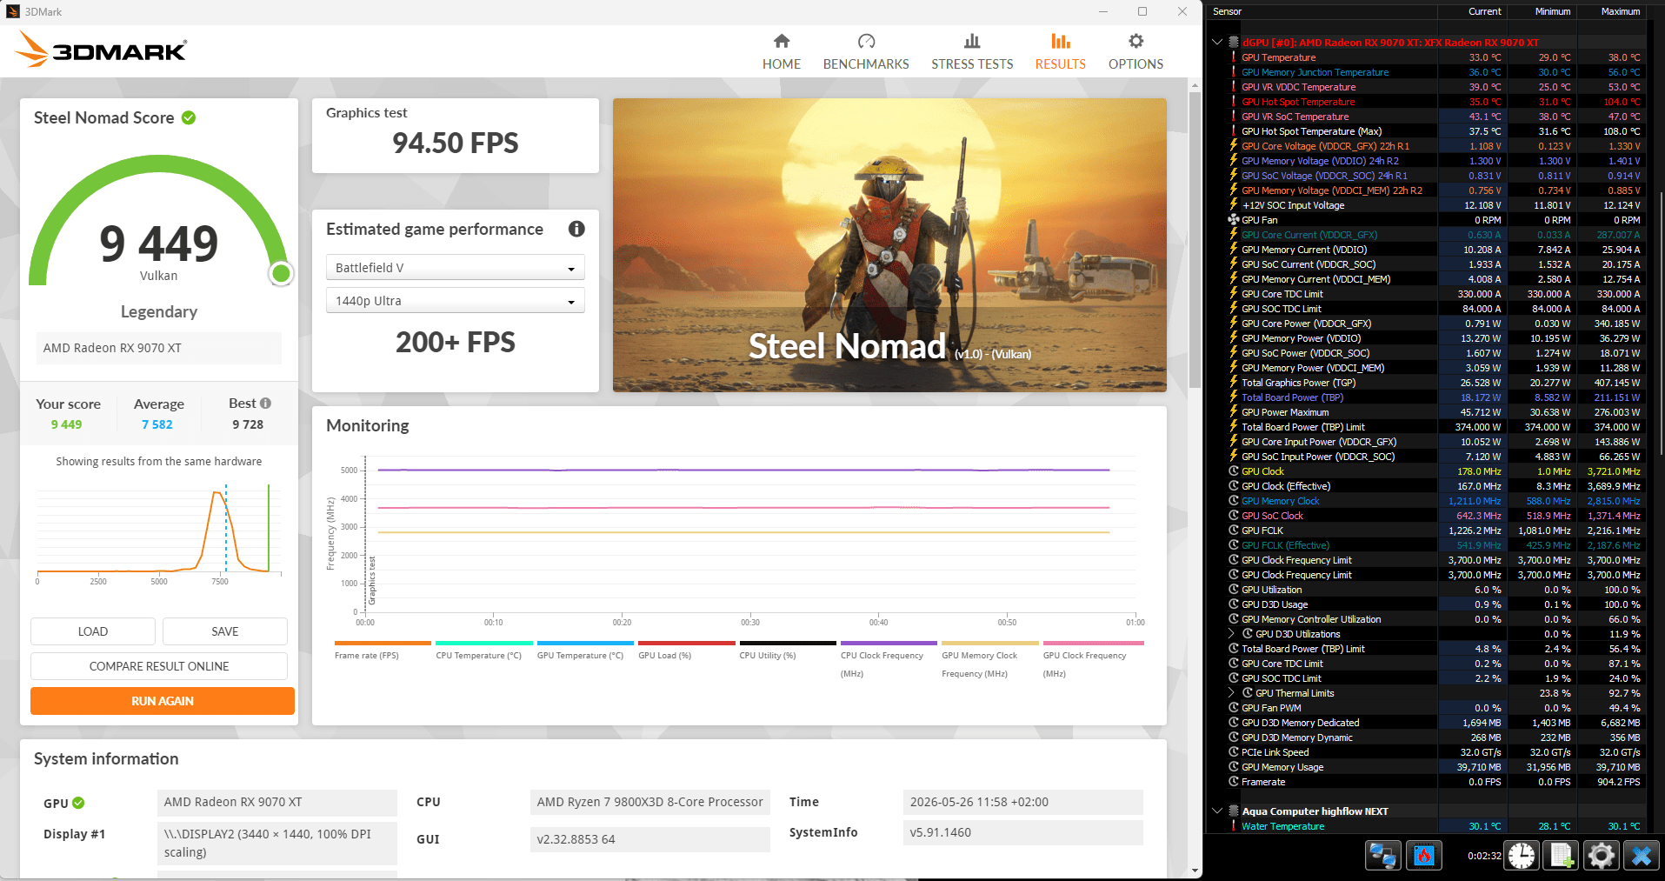Click the 3DMark up scroll arrow

pos(1195,85)
